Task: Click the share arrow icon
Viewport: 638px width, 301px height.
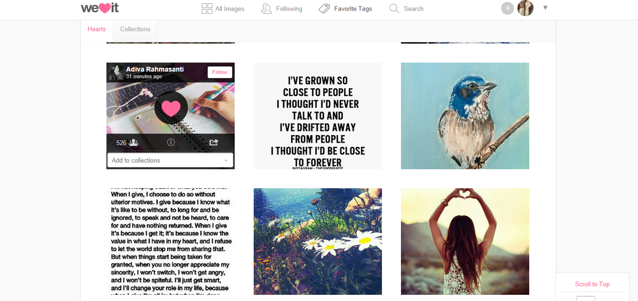Action: pos(213,142)
